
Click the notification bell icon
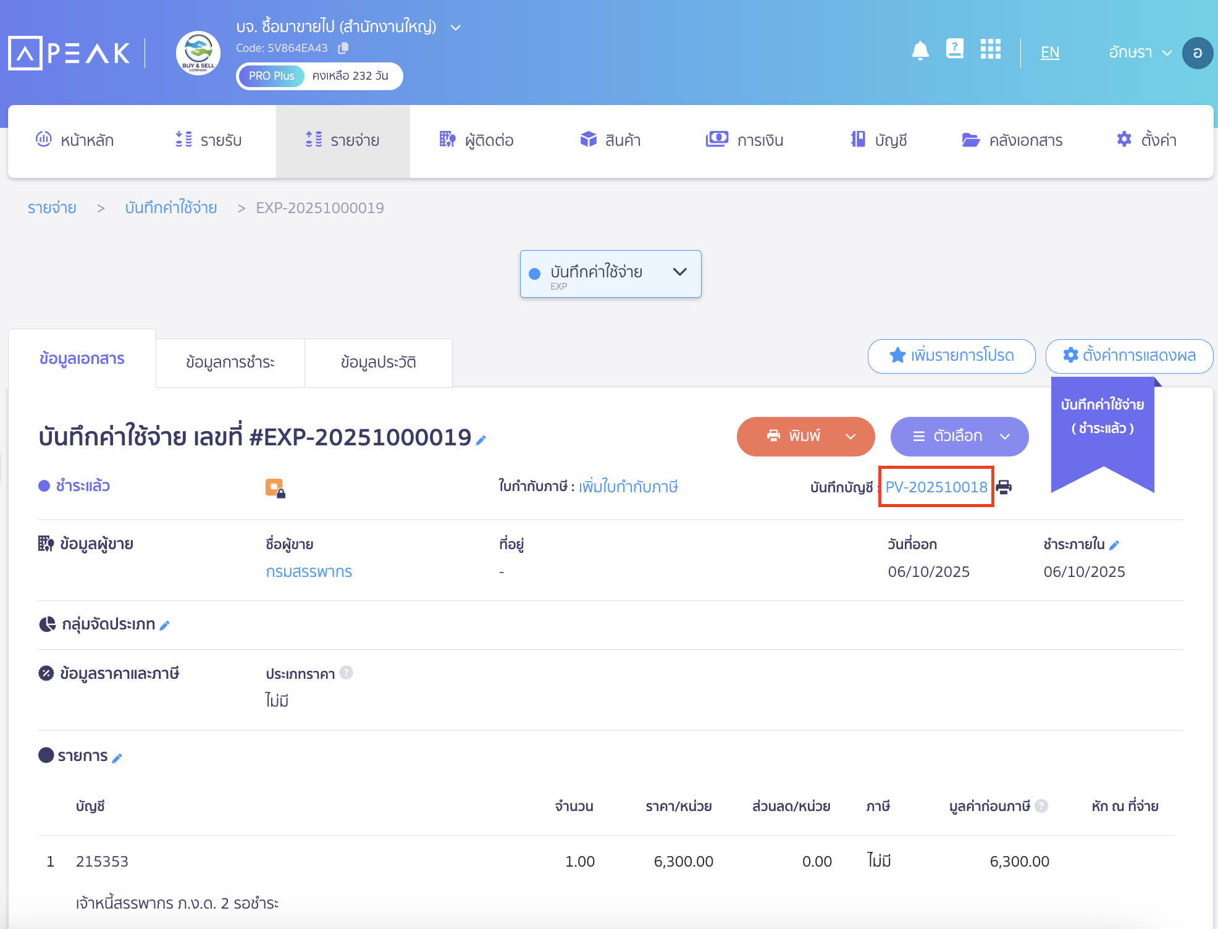920,51
